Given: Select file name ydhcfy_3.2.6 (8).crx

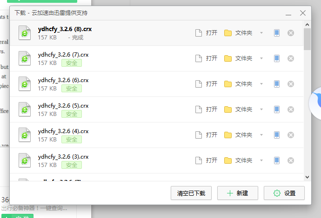Looking at the screenshot, I should pyautogui.click(x=65, y=29).
